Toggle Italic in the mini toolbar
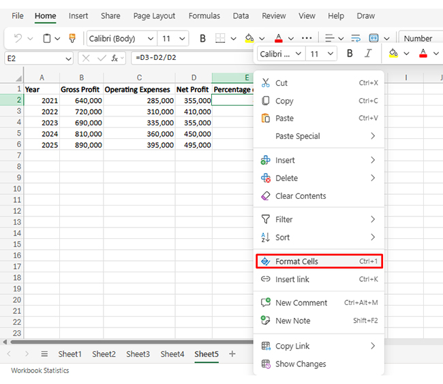 (367, 53)
